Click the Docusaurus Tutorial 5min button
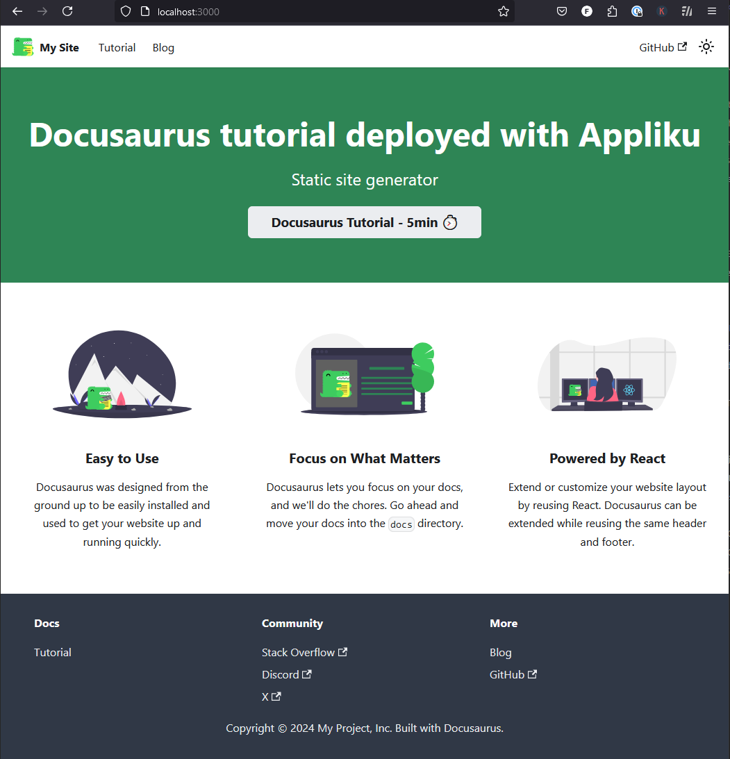Image resolution: width=730 pixels, height=759 pixels. (365, 222)
